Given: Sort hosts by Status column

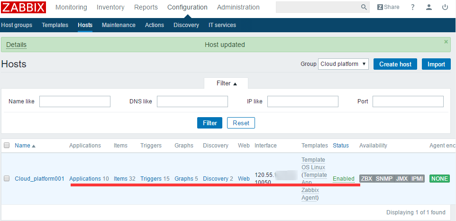Looking at the screenshot, I should 340,146.
